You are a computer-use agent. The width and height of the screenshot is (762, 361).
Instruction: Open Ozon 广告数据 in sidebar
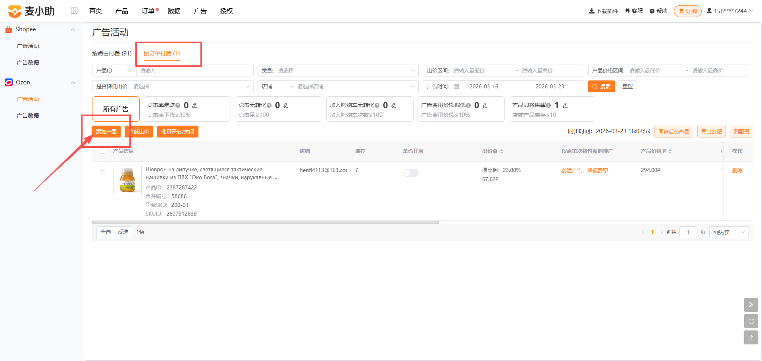pos(28,116)
